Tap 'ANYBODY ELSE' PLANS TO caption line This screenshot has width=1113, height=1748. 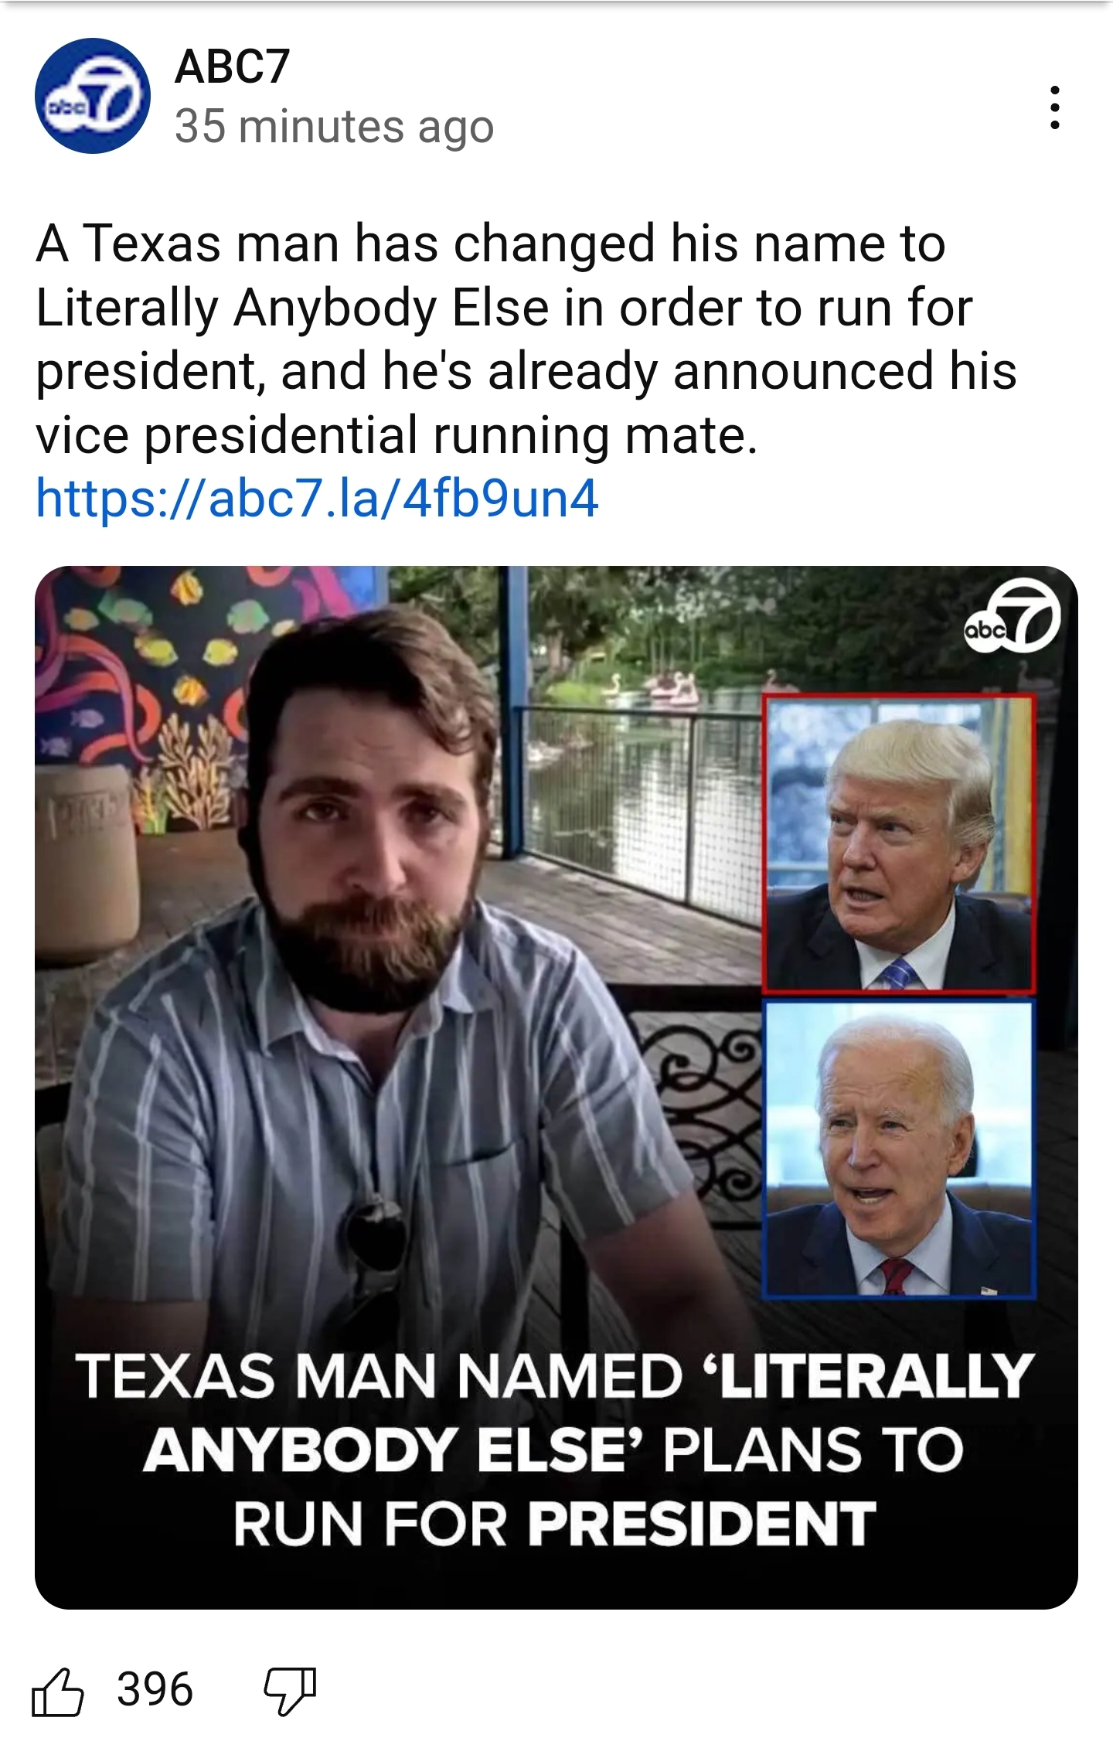[553, 1450]
